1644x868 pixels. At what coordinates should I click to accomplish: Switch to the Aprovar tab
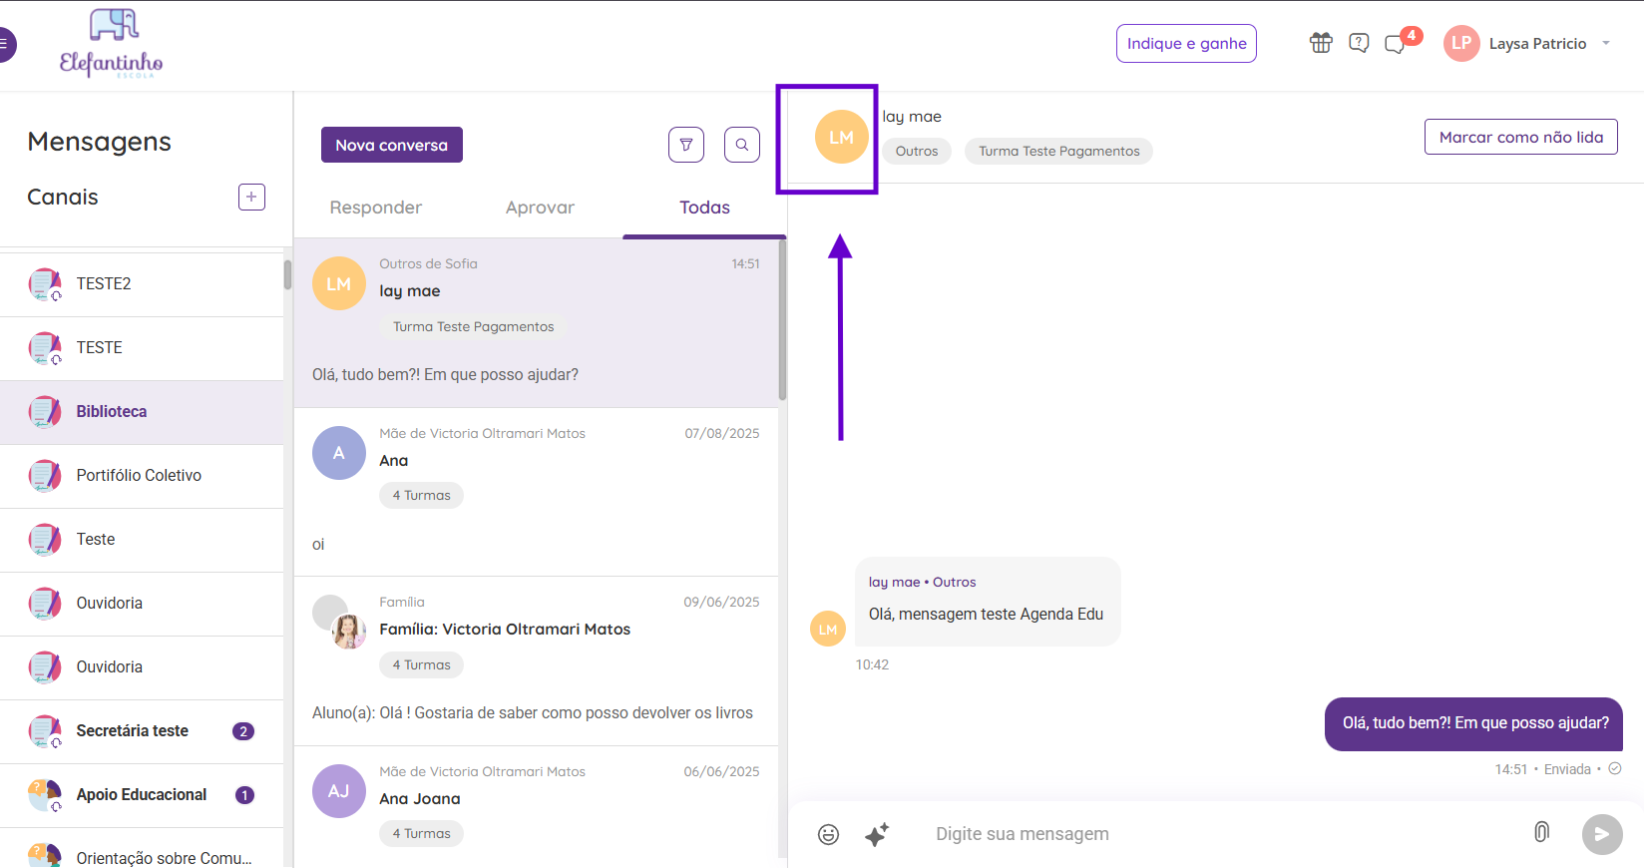(540, 208)
